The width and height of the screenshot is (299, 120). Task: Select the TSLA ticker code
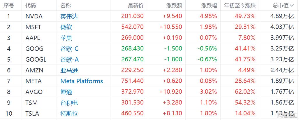32,113
